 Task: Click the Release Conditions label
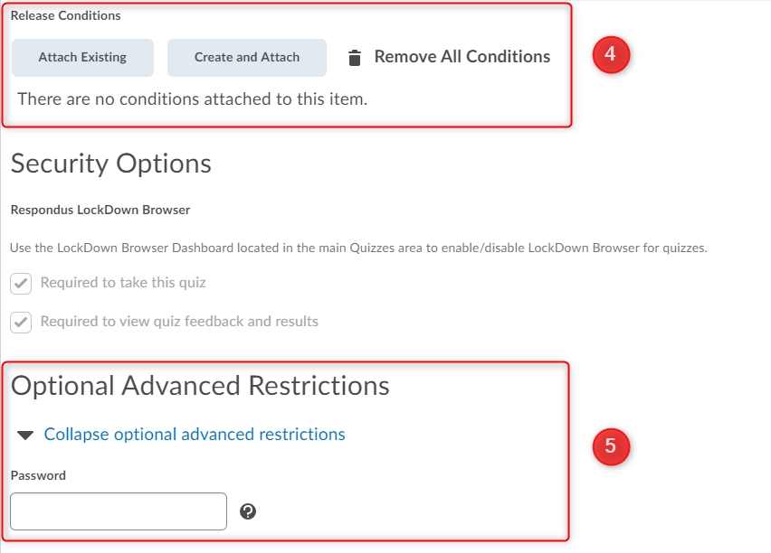(x=65, y=15)
